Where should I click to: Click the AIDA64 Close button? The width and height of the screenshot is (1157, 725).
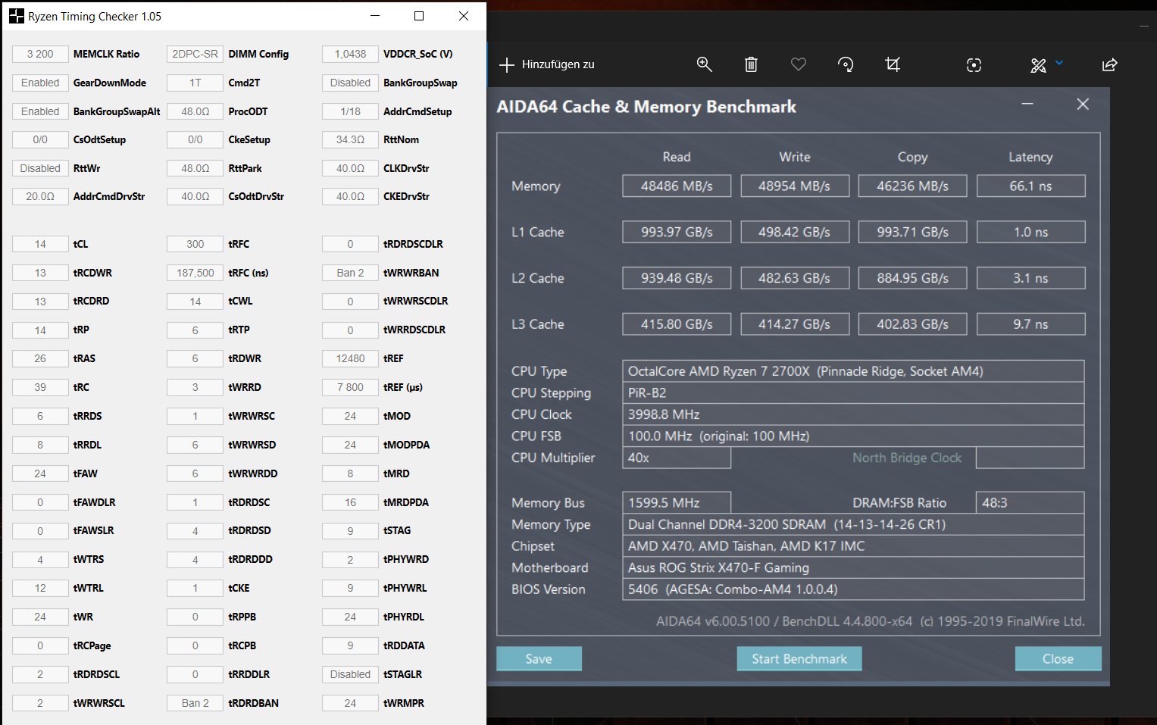point(1058,658)
